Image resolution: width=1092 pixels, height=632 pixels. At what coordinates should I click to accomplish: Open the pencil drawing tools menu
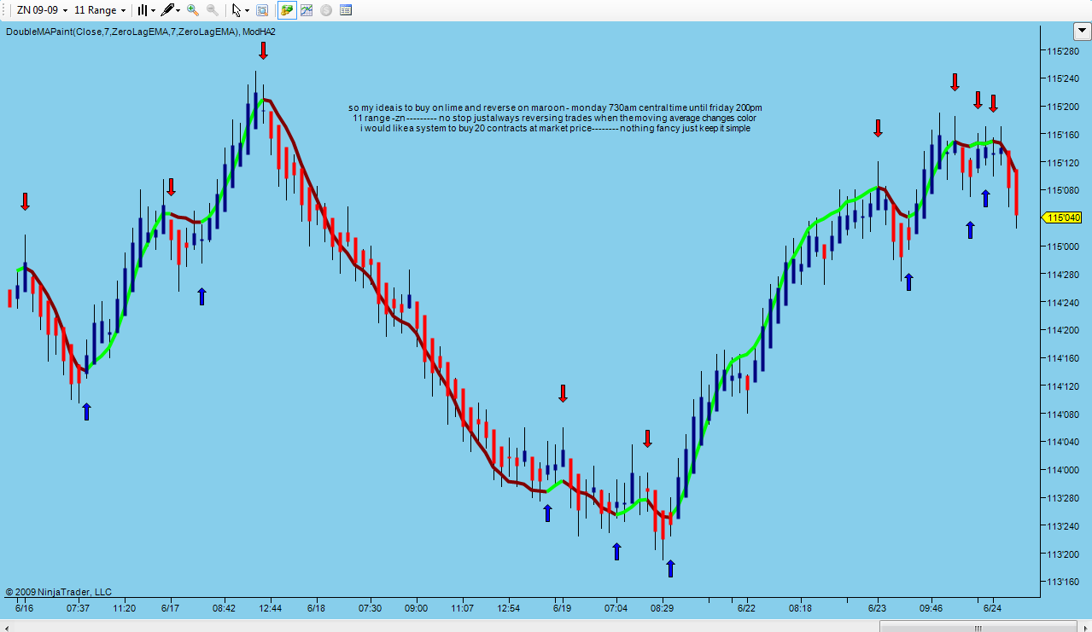(171, 10)
